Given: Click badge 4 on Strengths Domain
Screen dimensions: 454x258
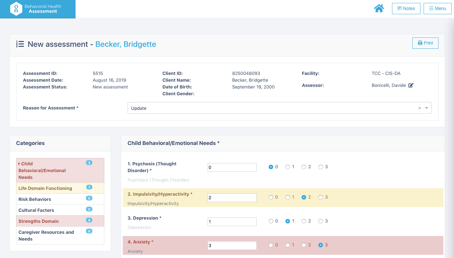Looking at the screenshot, I should coord(89,220).
